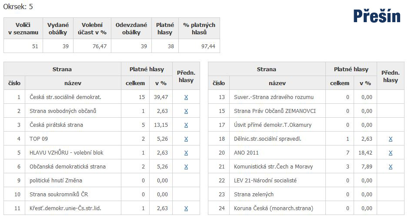
Task: Open preferential votes X for ANO 2011
Action: (391, 153)
